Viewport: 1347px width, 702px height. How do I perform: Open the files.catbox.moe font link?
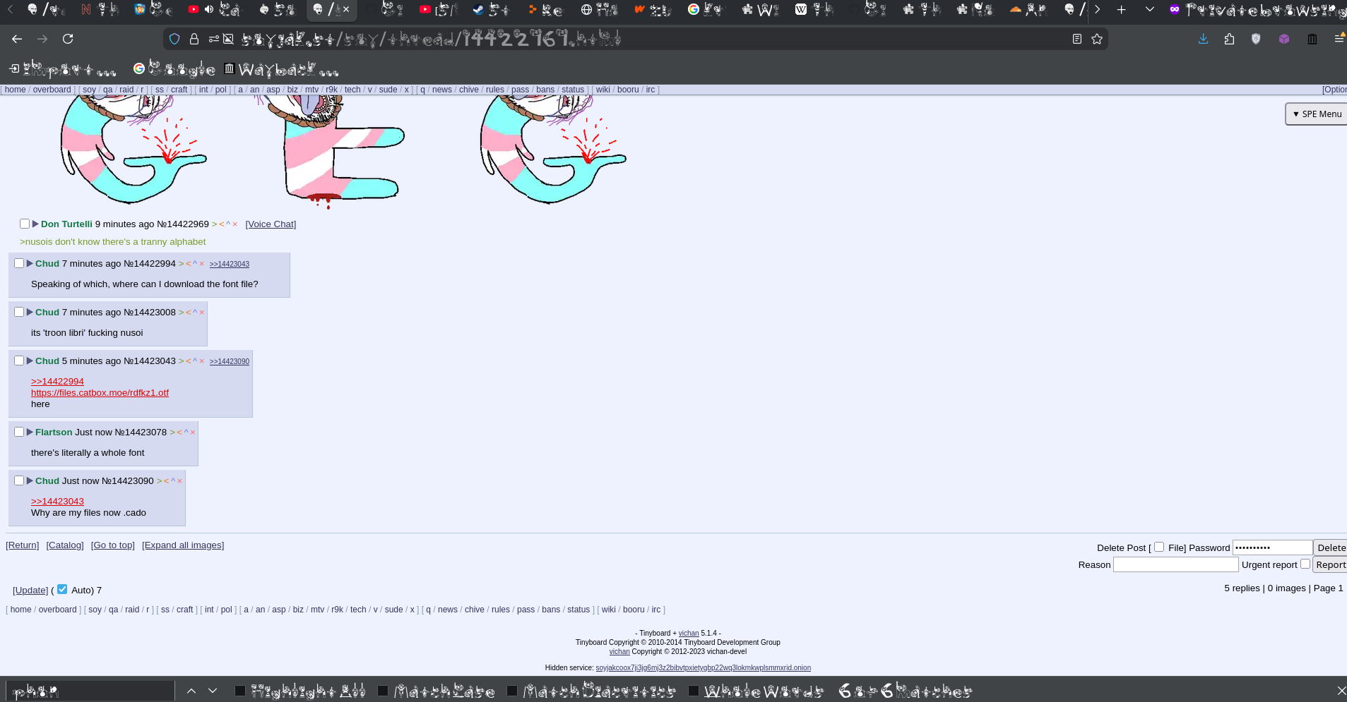[x=100, y=392]
